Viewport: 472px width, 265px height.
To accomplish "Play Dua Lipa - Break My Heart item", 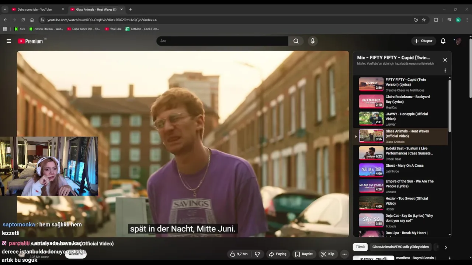I will click(401, 233).
